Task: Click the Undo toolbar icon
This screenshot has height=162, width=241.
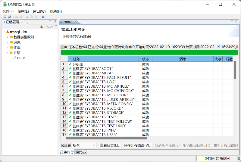Action: [x=17, y=17]
